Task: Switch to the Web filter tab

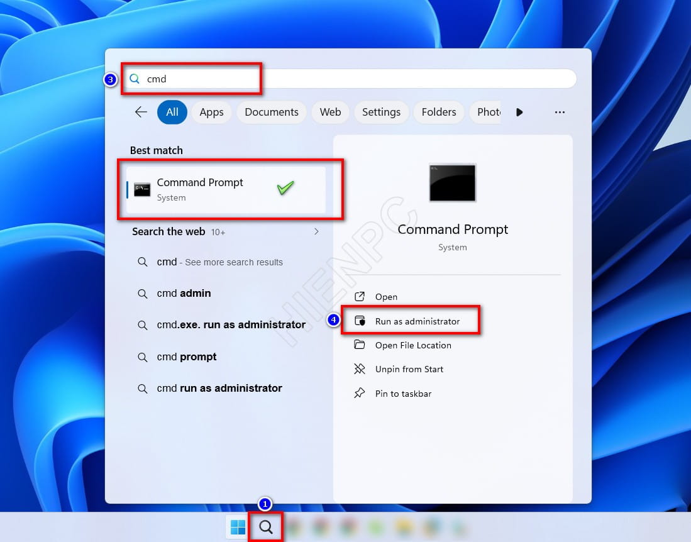Action: 331,112
